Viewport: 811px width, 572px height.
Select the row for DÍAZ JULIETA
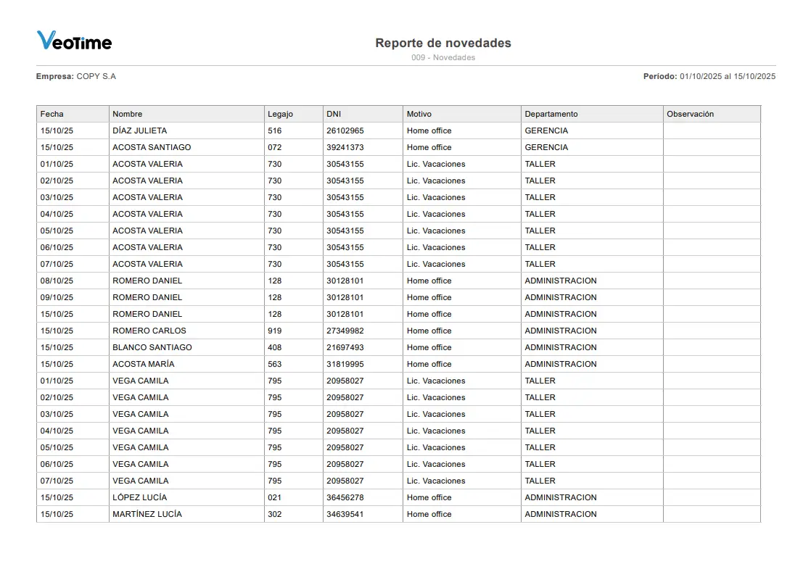[x=143, y=130]
